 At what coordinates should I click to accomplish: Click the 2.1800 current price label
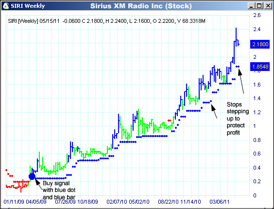[260, 44]
